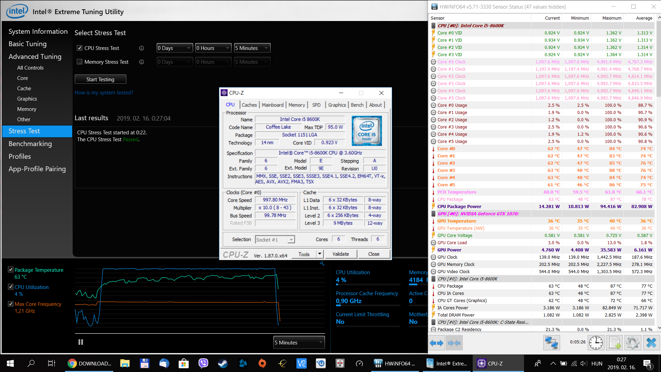Uncheck the CPU Stress Test checkbox

pyautogui.click(x=80, y=48)
